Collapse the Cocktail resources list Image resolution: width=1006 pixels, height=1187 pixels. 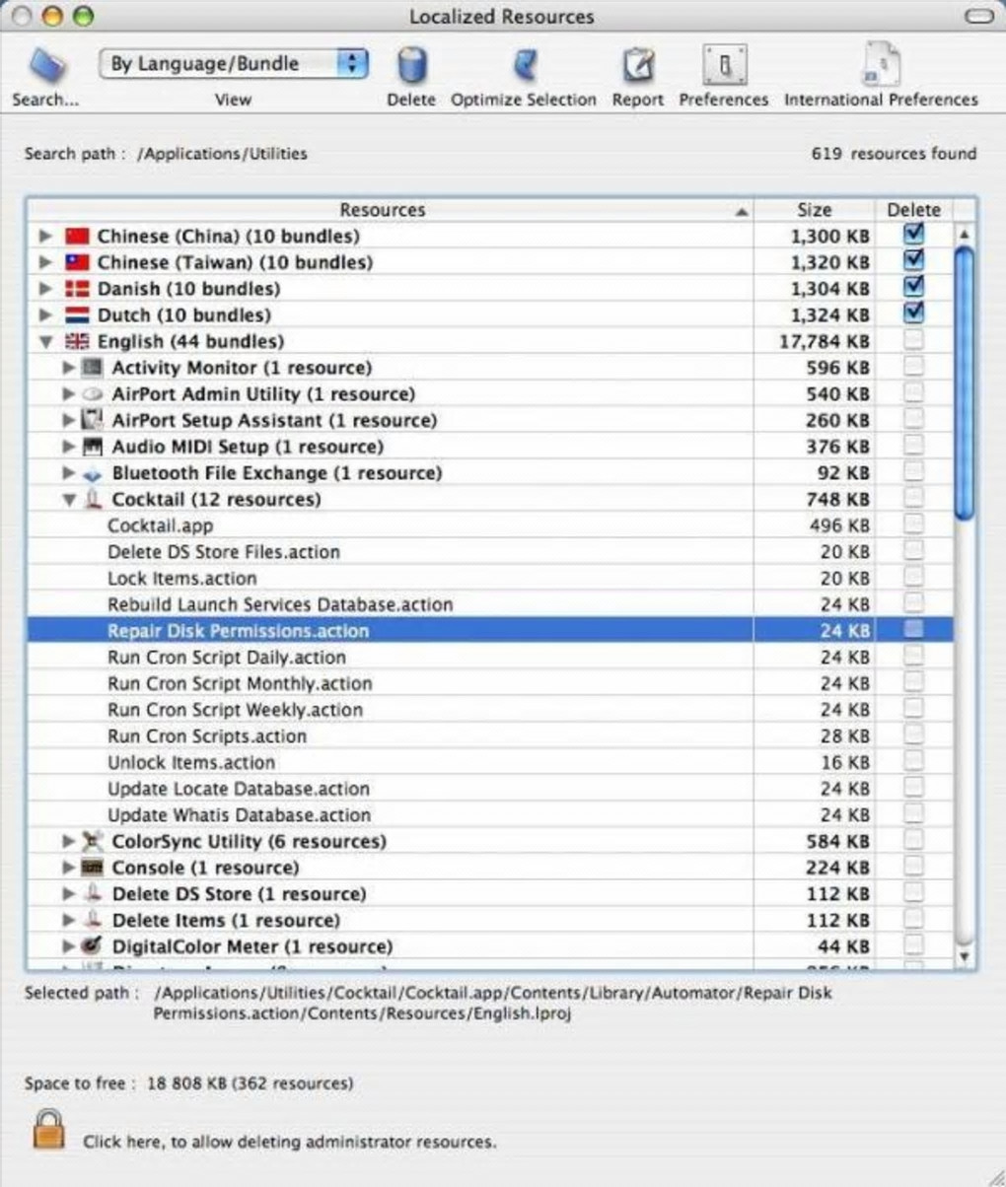click(x=69, y=500)
